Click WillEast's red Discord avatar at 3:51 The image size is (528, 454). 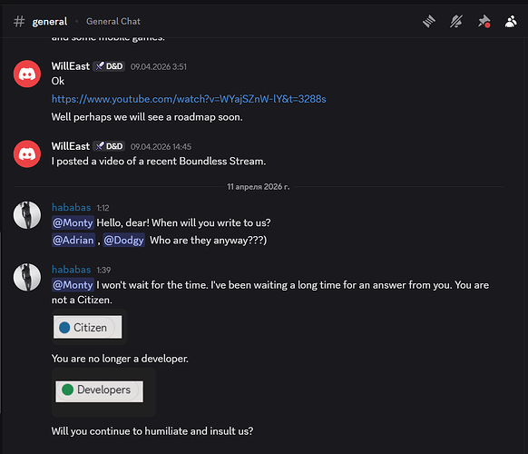coord(27,74)
